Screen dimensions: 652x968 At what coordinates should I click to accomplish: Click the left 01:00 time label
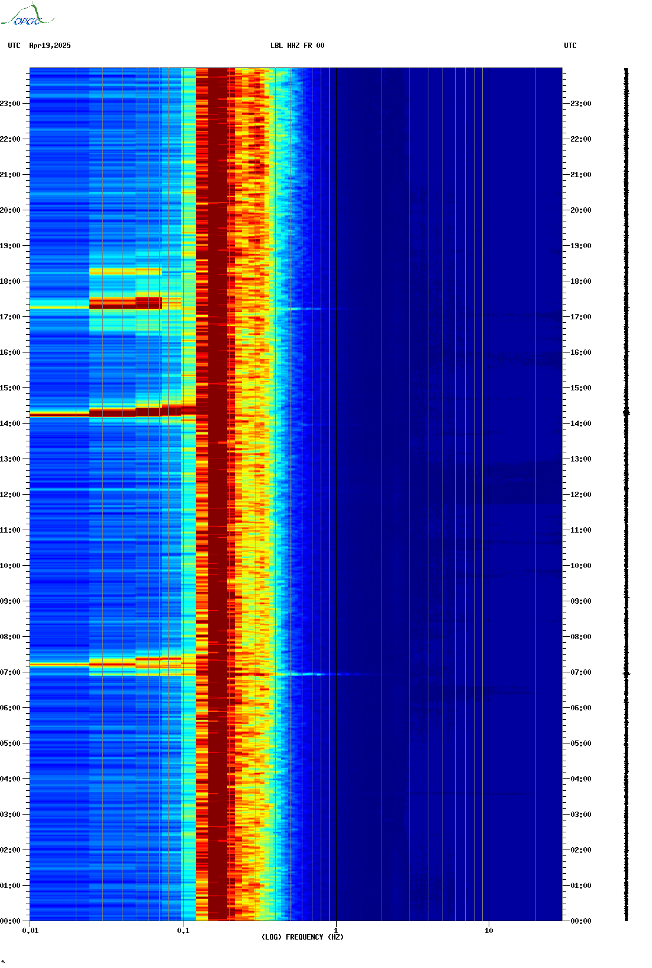coord(10,886)
